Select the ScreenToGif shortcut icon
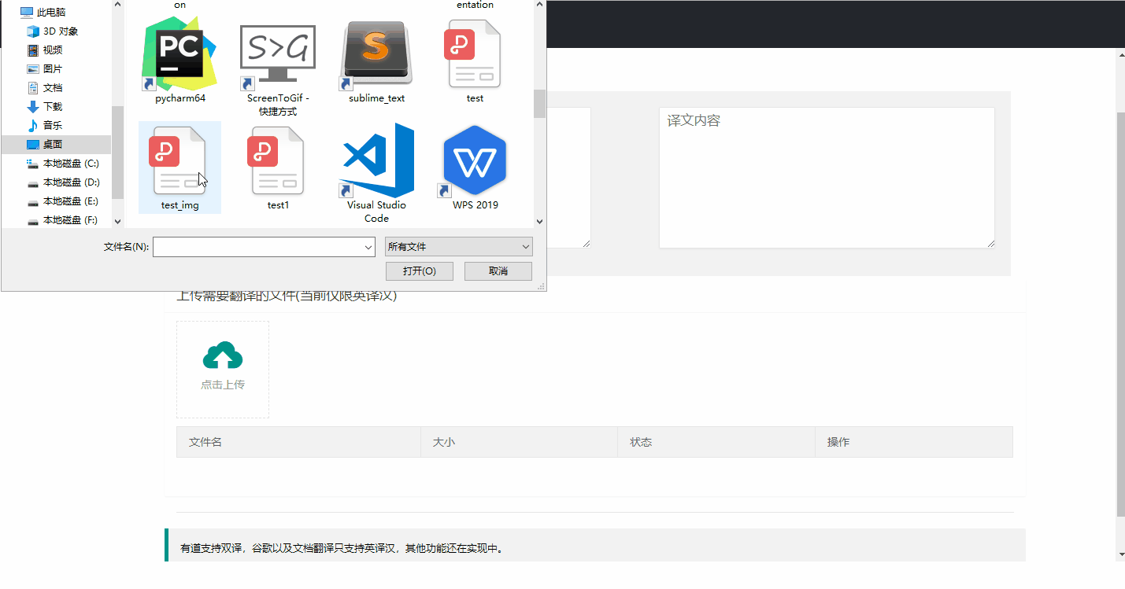Viewport: 1125px width, 589px height. point(278,55)
